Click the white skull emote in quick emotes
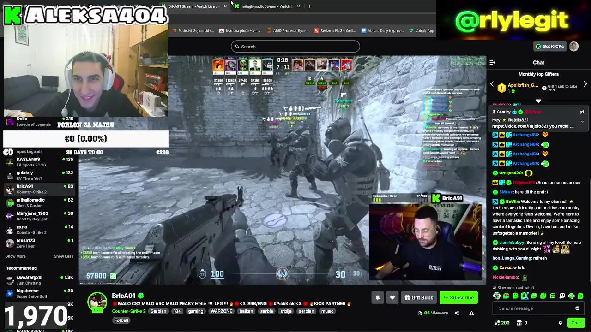Viewport: 591px width, 332px height. (x=562, y=296)
